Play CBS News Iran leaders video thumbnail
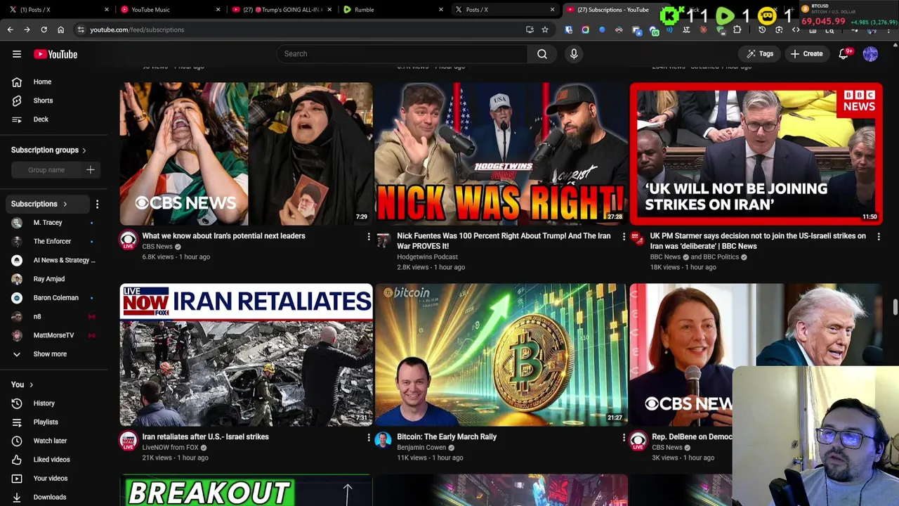Screen dimensions: 899x506 (246, 154)
